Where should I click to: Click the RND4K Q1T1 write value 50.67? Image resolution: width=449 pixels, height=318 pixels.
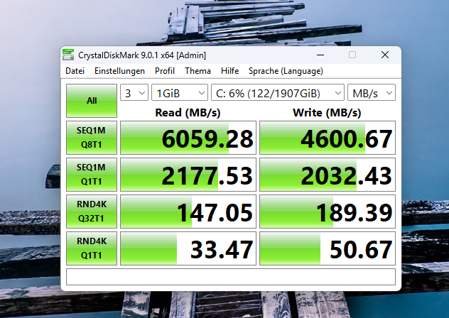328,248
